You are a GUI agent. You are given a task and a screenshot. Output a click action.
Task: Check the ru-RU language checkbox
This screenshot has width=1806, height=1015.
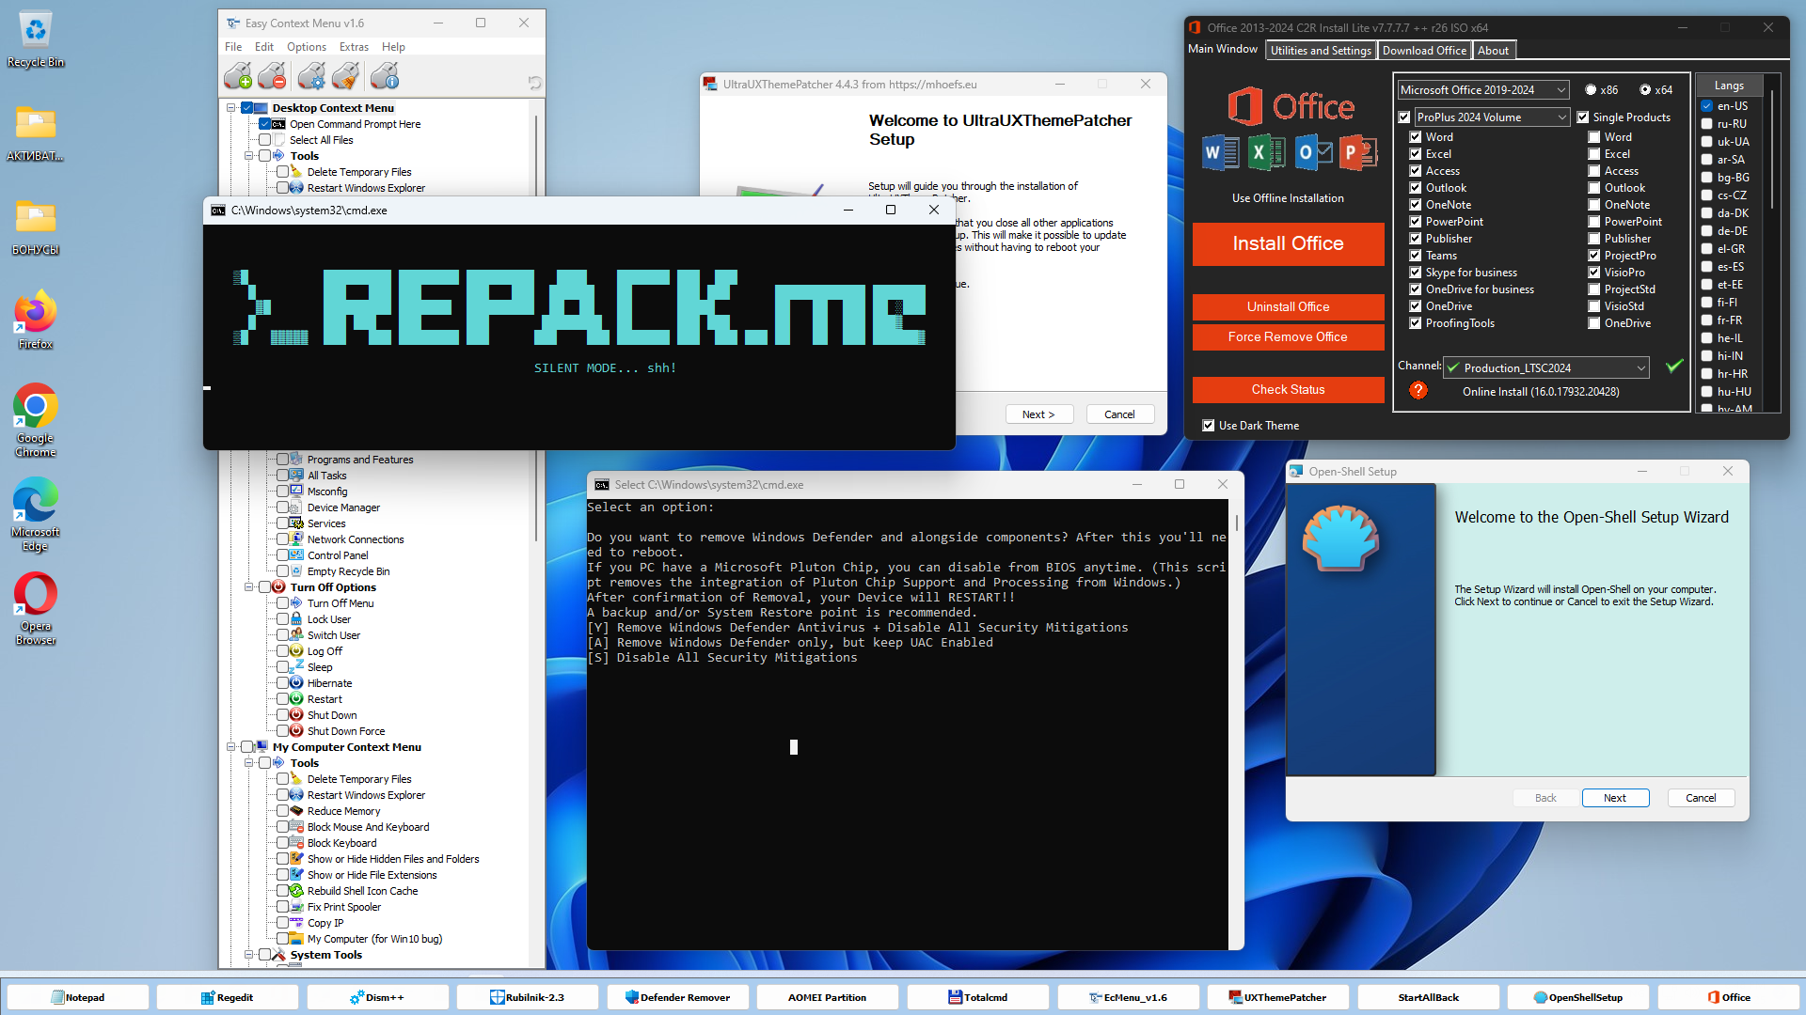click(1706, 124)
